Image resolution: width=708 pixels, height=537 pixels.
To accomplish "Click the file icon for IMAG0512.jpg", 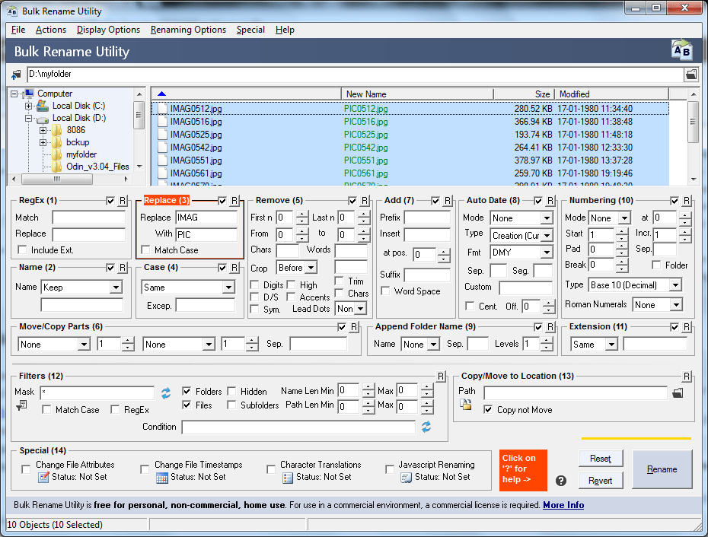I will point(163,109).
